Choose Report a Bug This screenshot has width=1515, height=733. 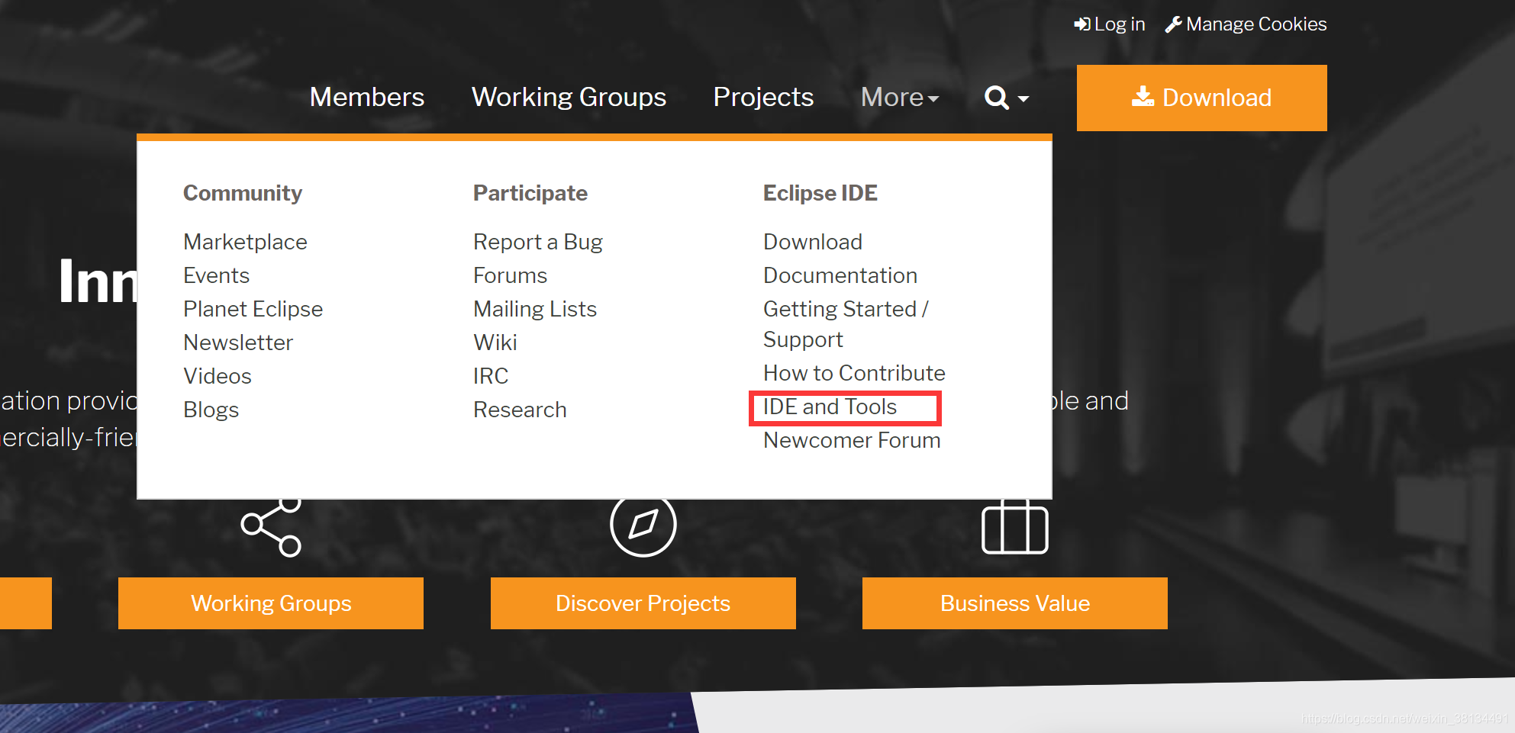click(537, 242)
